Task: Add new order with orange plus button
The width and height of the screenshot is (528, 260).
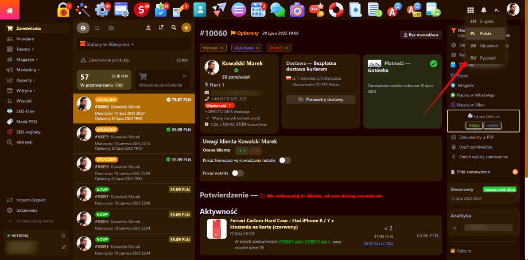Action: click(186, 28)
